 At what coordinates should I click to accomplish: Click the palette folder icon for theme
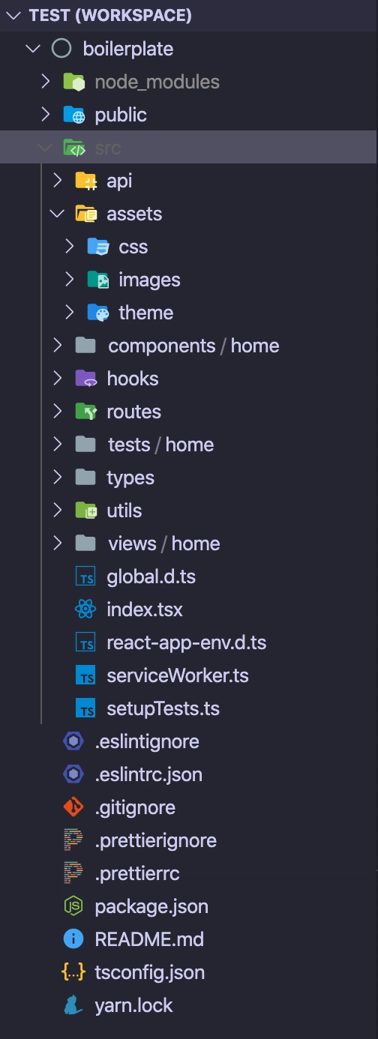pos(98,313)
